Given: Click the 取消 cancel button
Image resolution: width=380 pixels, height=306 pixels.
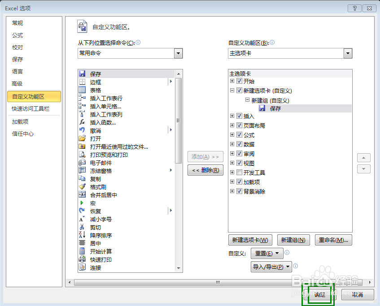Looking at the screenshot, I should tap(358, 294).
